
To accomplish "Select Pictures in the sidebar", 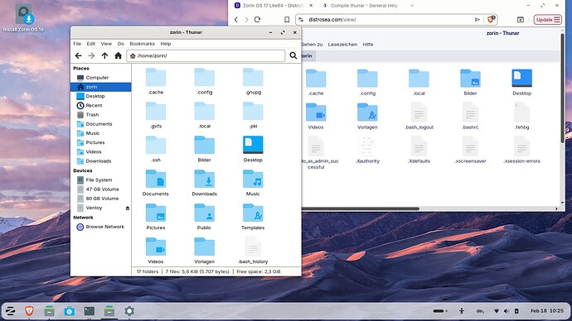I will pyautogui.click(x=100, y=142).
